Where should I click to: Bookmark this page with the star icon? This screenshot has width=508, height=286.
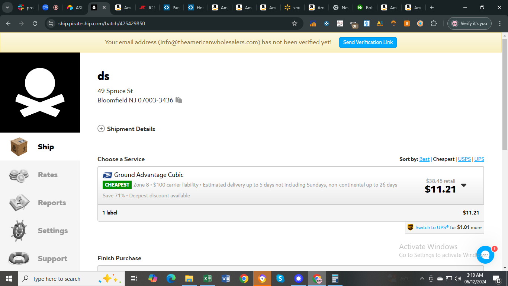click(x=295, y=23)
